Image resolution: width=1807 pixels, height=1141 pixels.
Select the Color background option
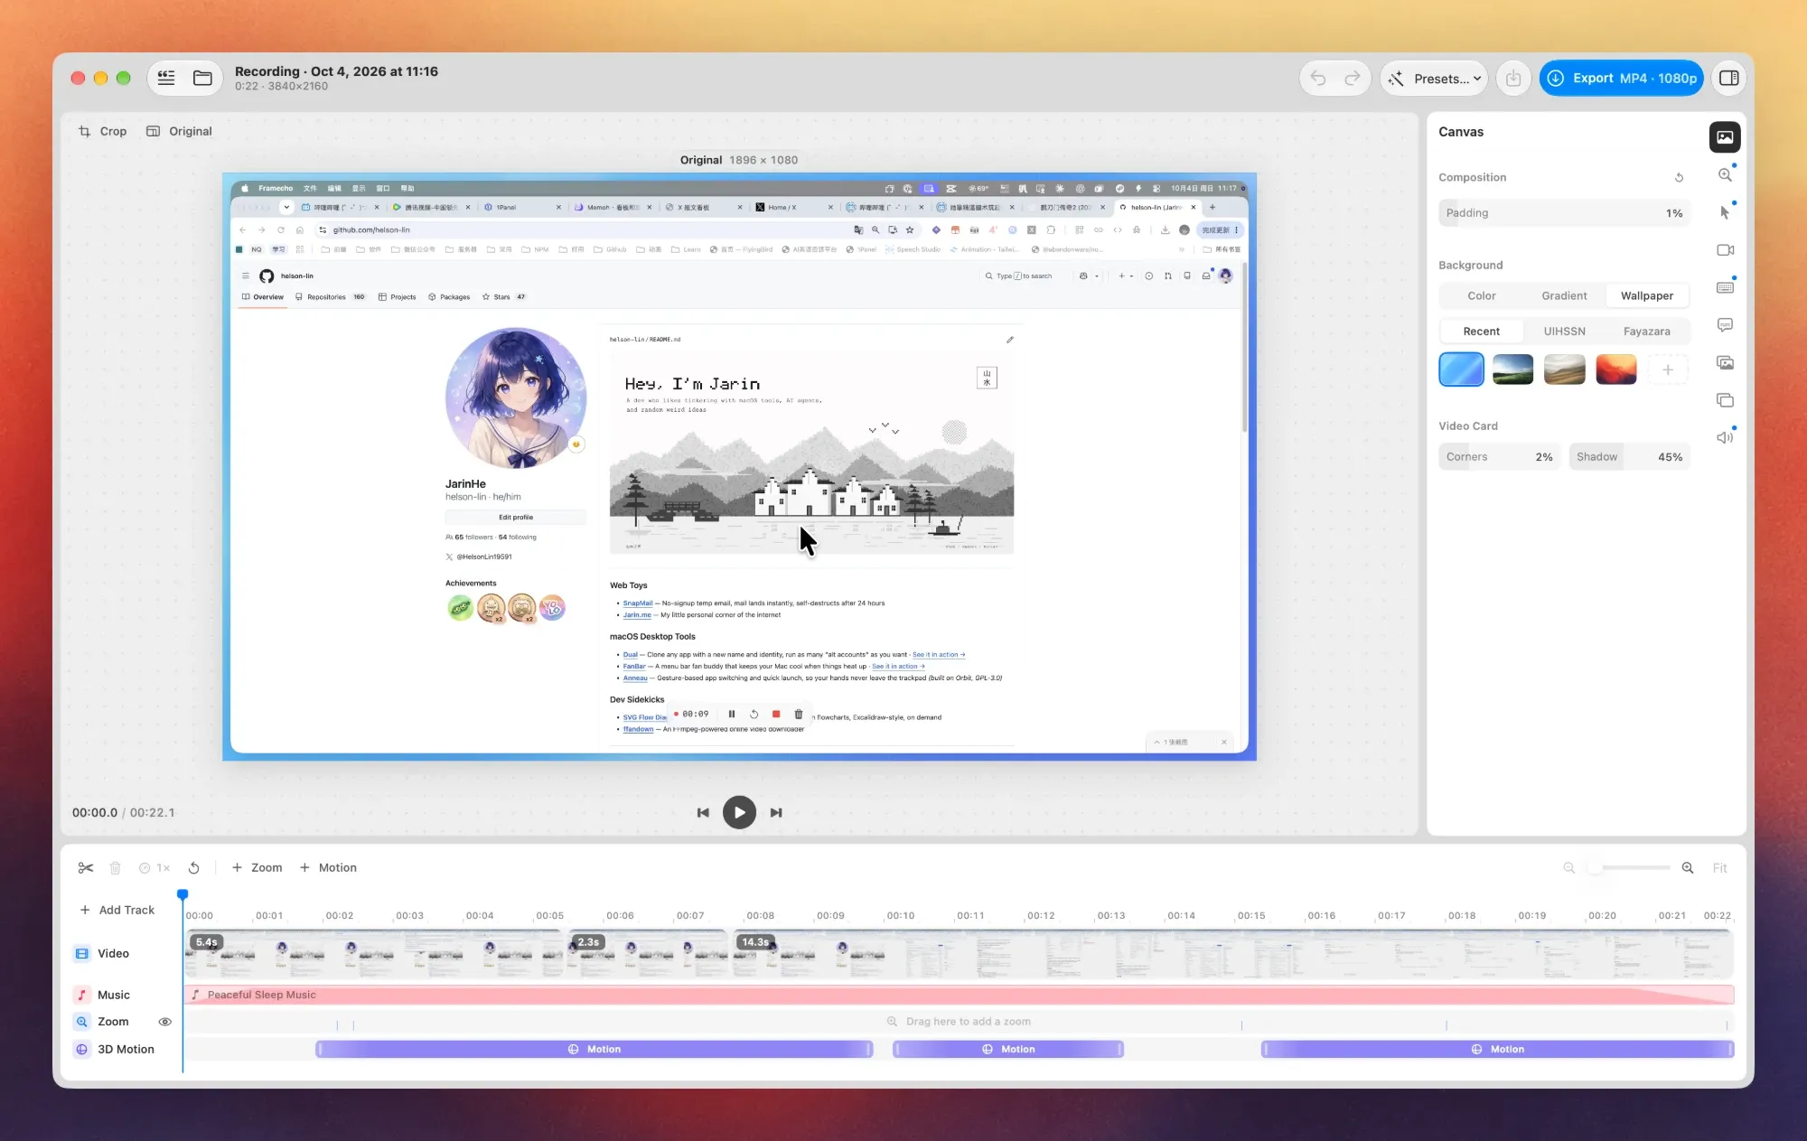coord(1481,295)
